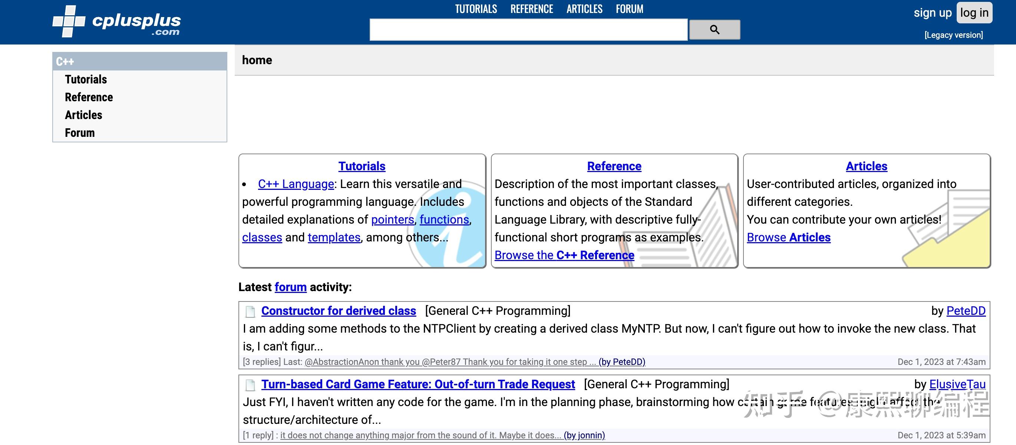Image resolution: width=1016 pixels, height=445 pixels.
Task: Open REFERENCE in the top navigation
Action: tap(531, 9)
